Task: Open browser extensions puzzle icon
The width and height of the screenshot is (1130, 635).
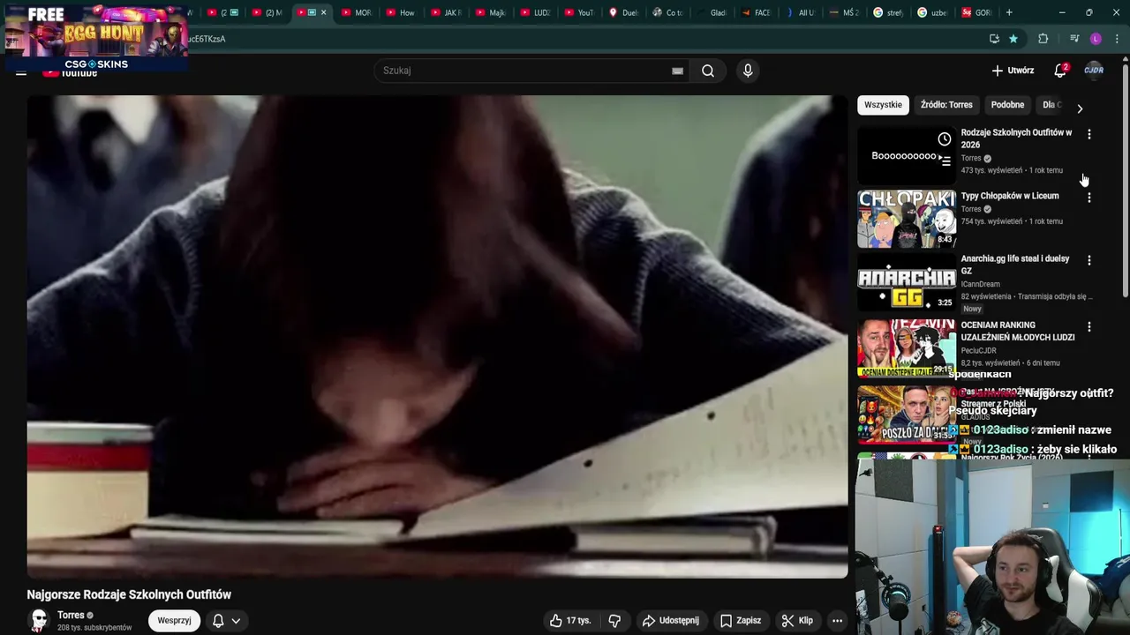Action: pyautogui.click(x=1043, y=39)
